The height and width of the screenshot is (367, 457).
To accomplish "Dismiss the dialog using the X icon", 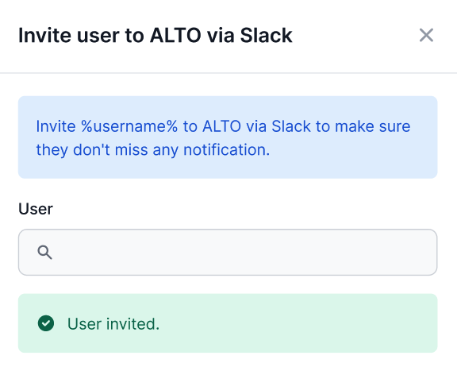I will (x=426, y=35).
